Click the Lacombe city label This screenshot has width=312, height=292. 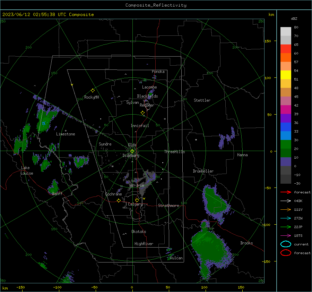coord(149,87)
